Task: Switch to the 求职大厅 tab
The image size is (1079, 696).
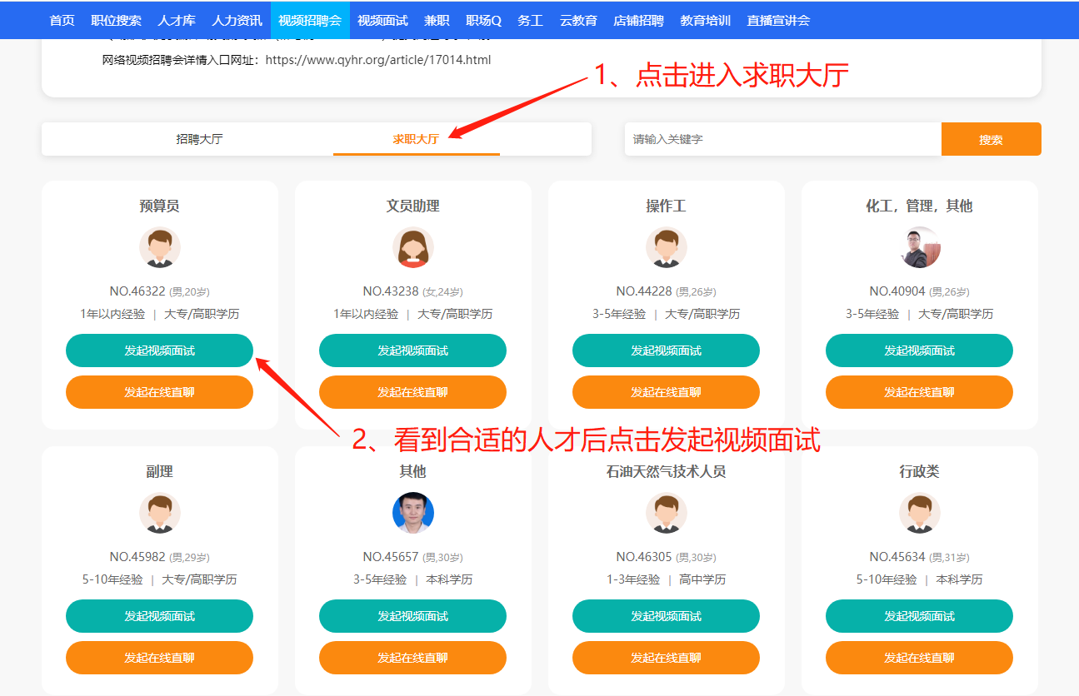Action: point(416,138)
